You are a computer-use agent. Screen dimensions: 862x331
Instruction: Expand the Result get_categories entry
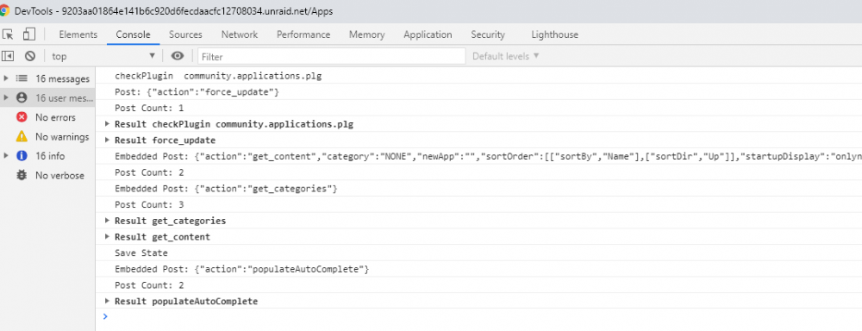pyautogui.click(x=107, y=221)
